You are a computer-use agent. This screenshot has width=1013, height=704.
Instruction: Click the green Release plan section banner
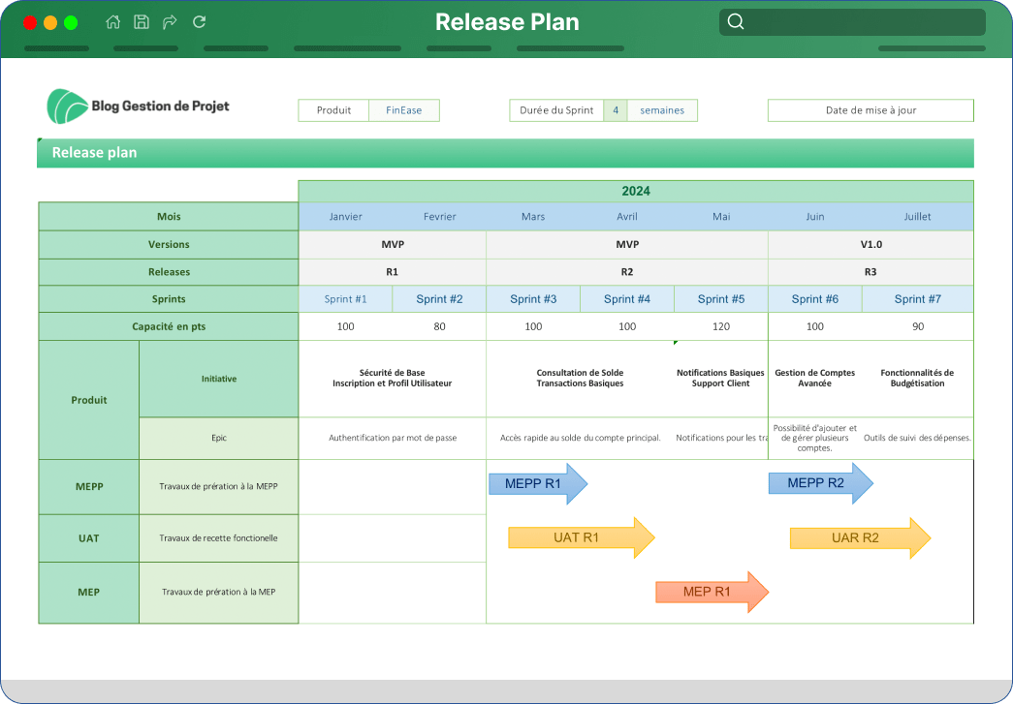coord(505,153)
